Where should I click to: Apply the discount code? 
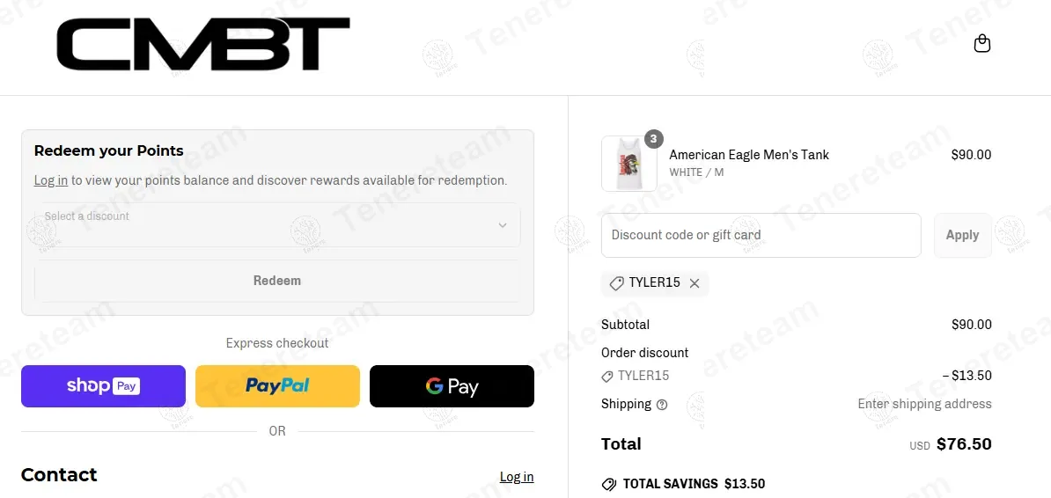point(962,236)
